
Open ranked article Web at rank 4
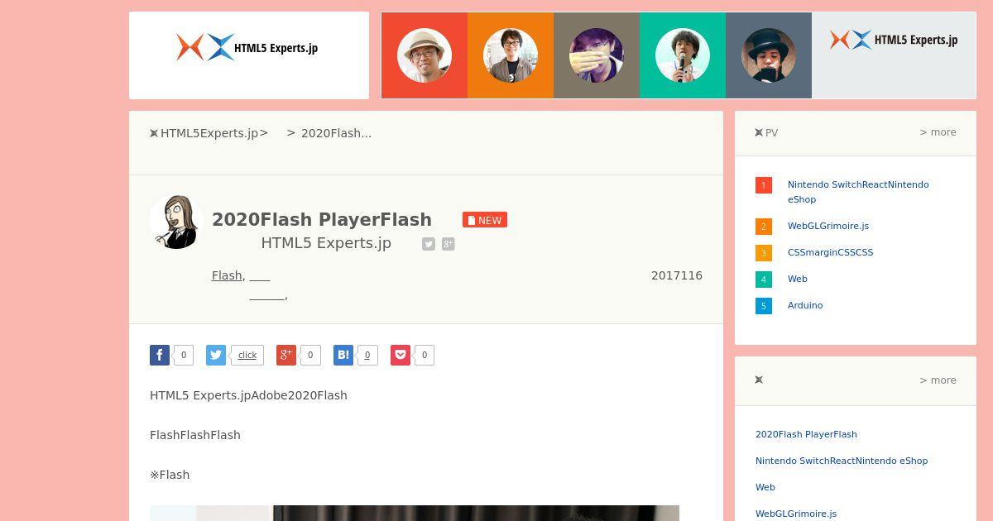(x=798, y=279)
